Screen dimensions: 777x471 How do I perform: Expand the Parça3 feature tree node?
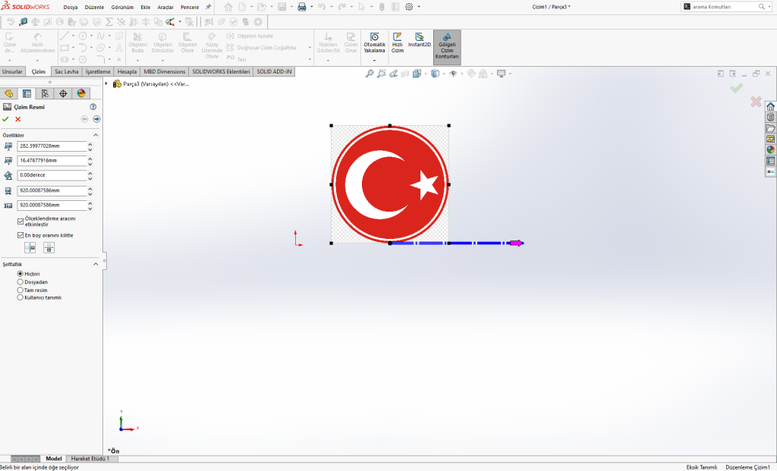106,83
